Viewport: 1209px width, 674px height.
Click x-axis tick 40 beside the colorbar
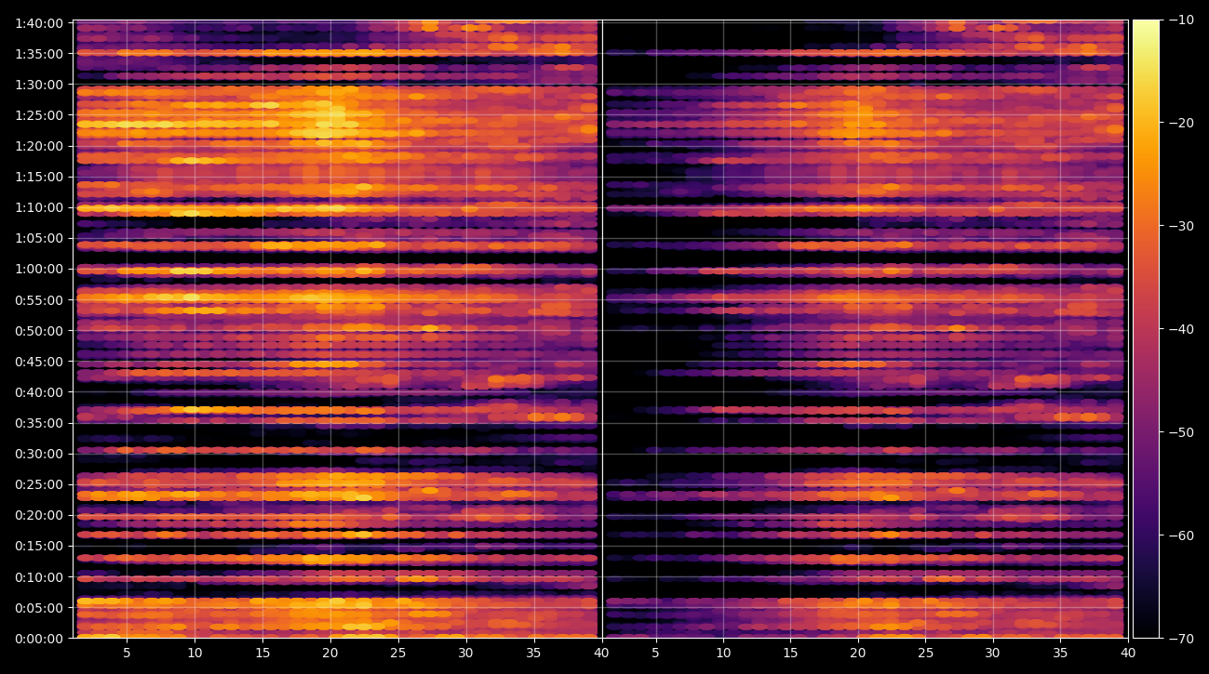1128,654
